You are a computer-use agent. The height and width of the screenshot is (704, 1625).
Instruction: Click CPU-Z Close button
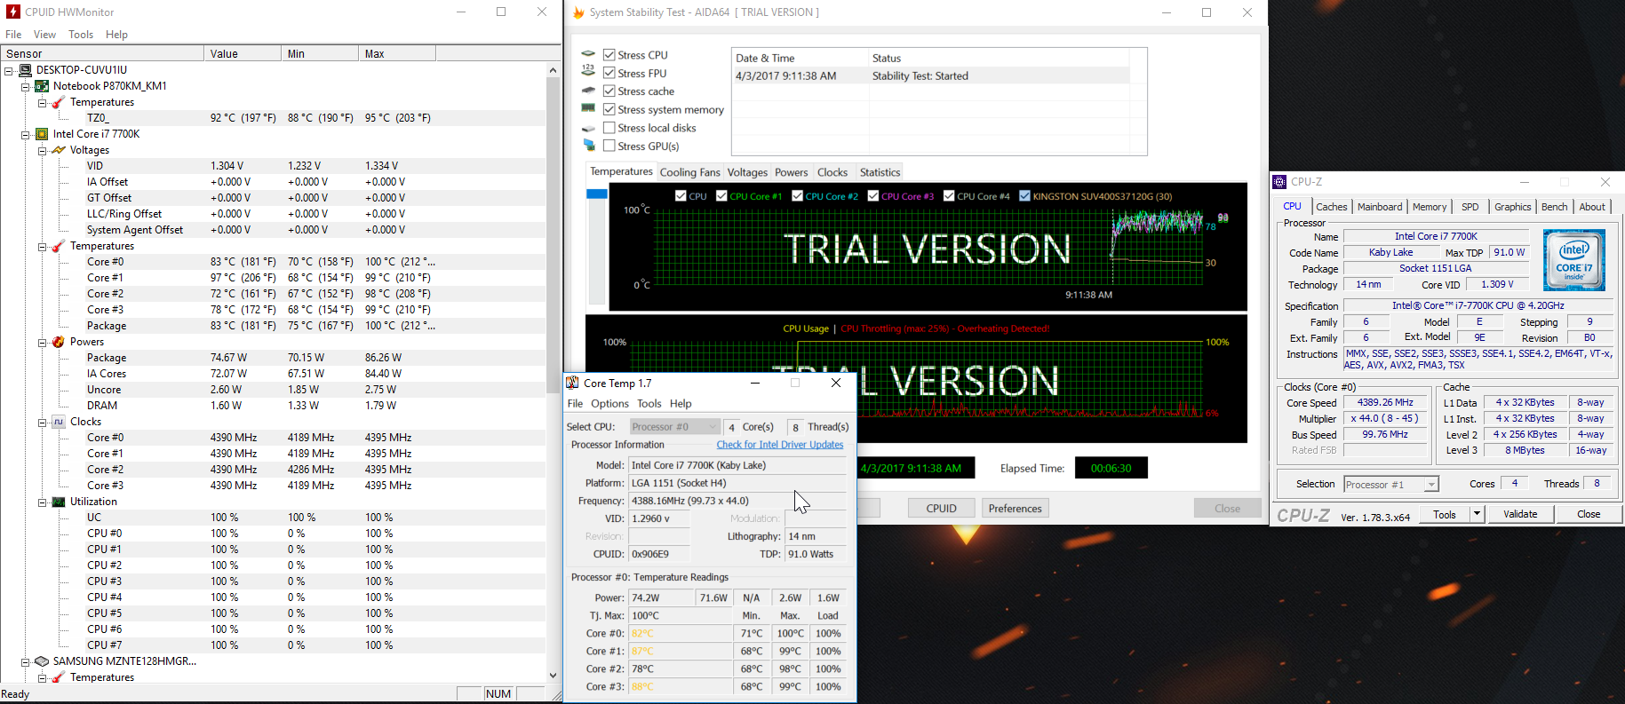tap(1589, 514)
